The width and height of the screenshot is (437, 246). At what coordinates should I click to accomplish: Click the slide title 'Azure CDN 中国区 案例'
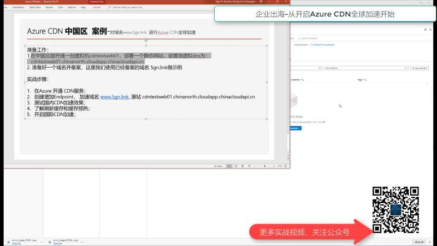[x=67, y=31]
